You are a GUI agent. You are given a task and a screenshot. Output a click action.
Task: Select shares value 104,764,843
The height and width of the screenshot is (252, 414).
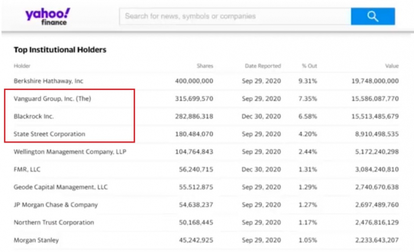pos(194,151)
